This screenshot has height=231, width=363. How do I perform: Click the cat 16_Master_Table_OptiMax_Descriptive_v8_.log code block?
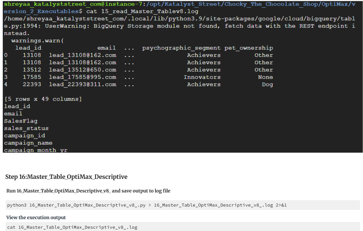coord(183,227)
